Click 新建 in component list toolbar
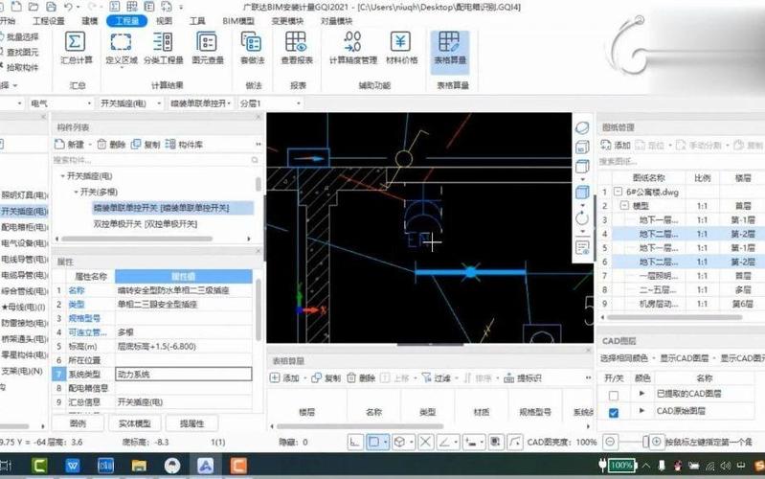This screenshot has height=479, width=765. (x=70, y=145)
